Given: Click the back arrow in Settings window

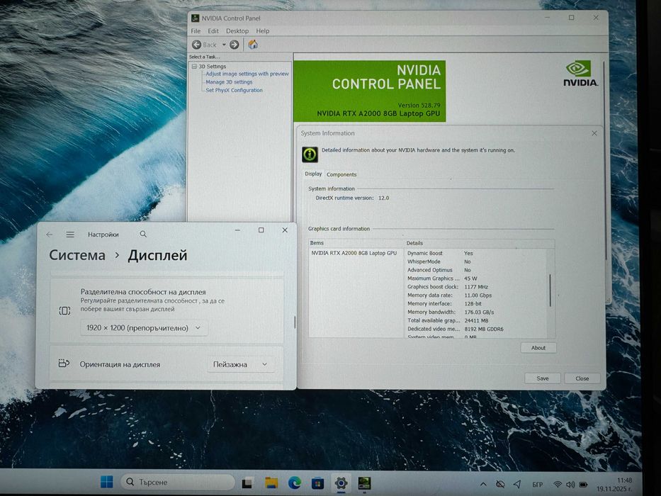Looking at the screenshot, I should click(x=50, y=235).
